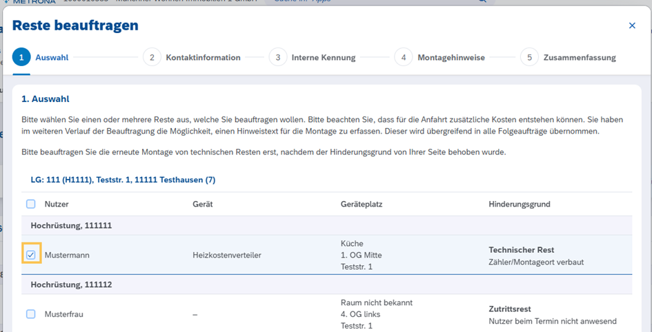Viewport: 652px width, 332px height.
Task: Click step 1 circle for Auswahl
Action: (x=21, y=58)
